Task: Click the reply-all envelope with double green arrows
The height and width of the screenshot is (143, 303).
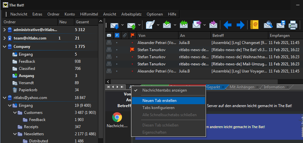Action: click(x=184, y=25)
